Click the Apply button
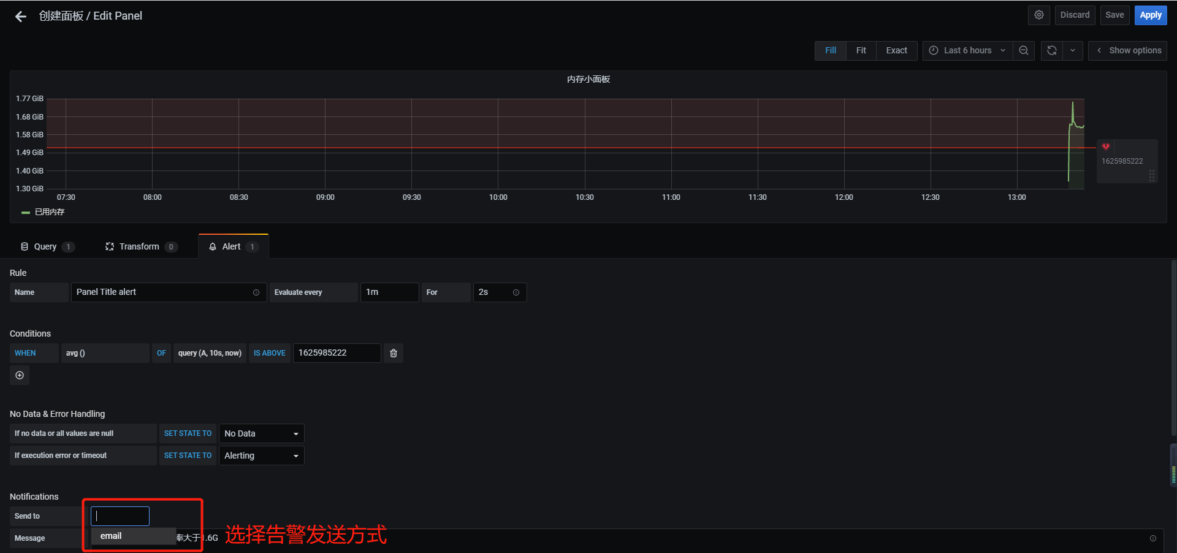Screen dimensions: 1177x553 [1150, 15]
